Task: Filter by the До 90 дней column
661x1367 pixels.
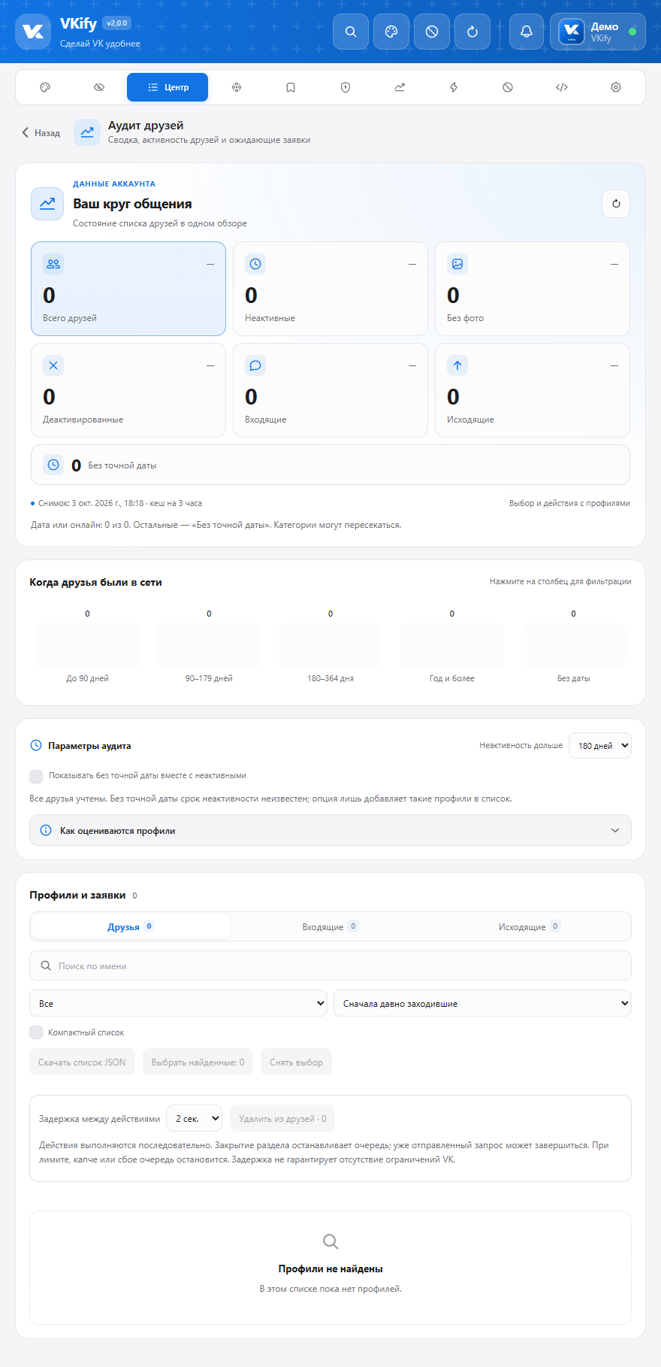Action: pyautogui.click(x=87, y=645)
